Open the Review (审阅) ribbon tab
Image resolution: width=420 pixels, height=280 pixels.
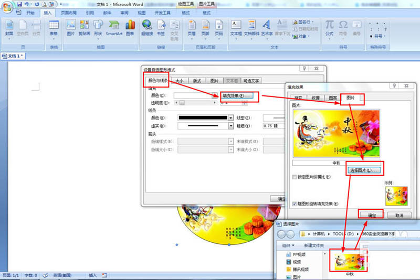(x=124, y=13)
